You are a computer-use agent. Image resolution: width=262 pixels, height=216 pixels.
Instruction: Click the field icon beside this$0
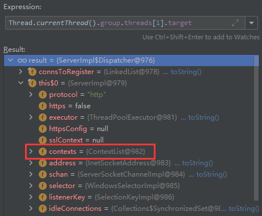(x=32, y=83)
